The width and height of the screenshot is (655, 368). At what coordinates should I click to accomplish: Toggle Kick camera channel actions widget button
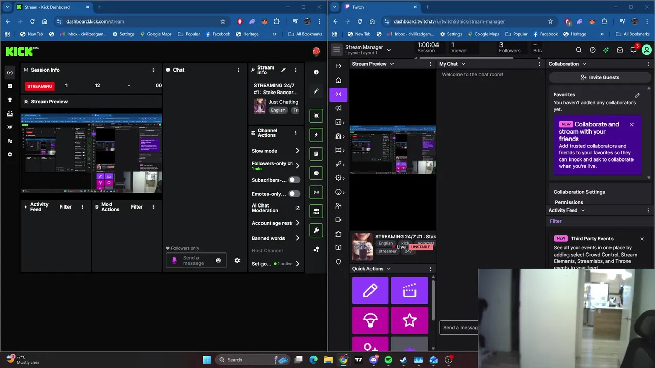(316, 211)
